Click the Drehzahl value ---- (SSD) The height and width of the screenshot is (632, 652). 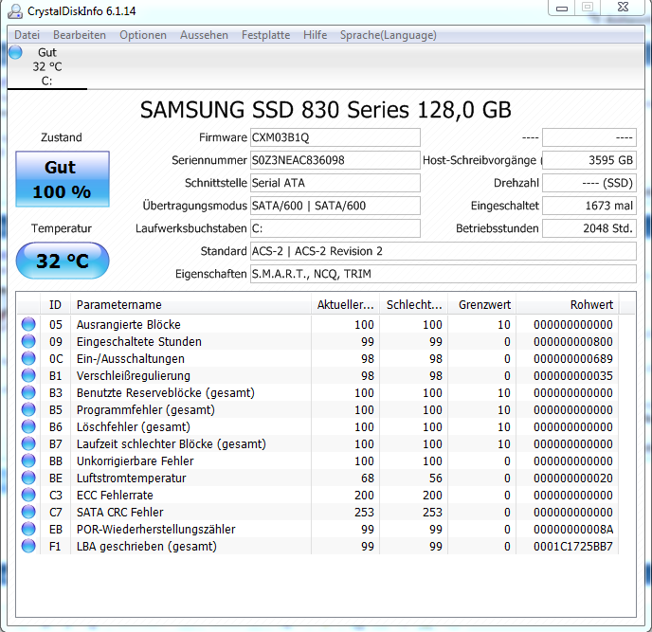(x=589, y=183)
